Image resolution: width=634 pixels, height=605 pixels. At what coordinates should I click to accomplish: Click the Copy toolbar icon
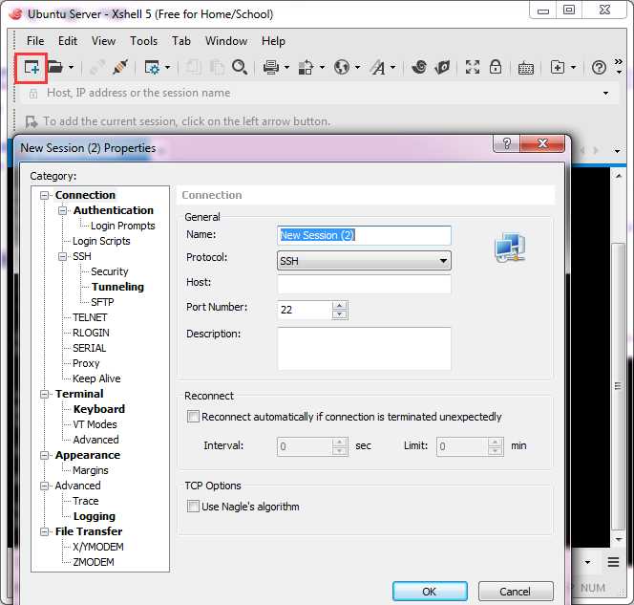pyautogui.click(x=193, y=67)
